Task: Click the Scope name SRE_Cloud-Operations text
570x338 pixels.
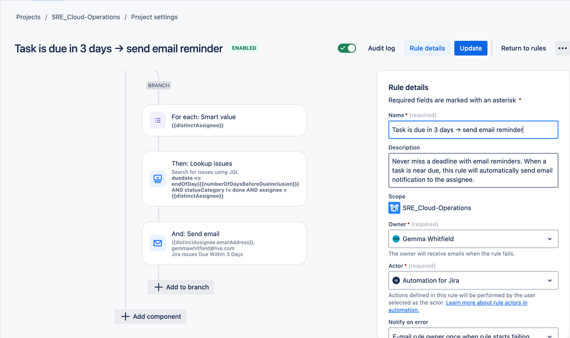Action: pyautogui.click(x=436, y=208)
